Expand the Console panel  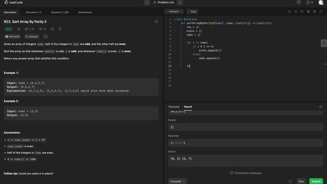pos(177,181)
